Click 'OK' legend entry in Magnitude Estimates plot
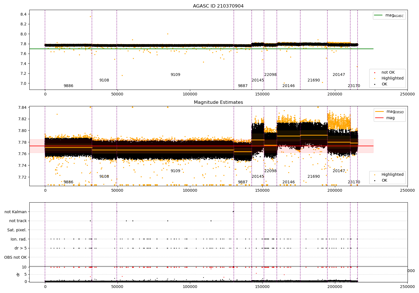Screen dimensions: 419x293 [x=380, y=181]
